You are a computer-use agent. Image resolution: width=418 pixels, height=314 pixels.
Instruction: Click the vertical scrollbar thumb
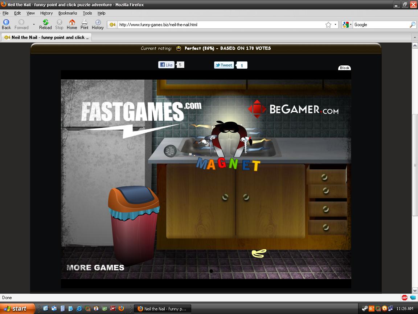click(415, 165)
